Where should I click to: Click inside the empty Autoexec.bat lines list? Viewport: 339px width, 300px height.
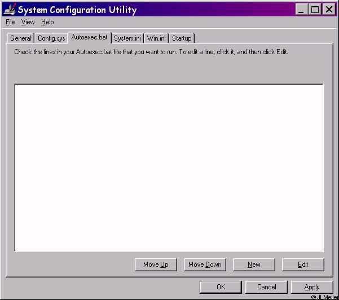click(x=169, y=167)
